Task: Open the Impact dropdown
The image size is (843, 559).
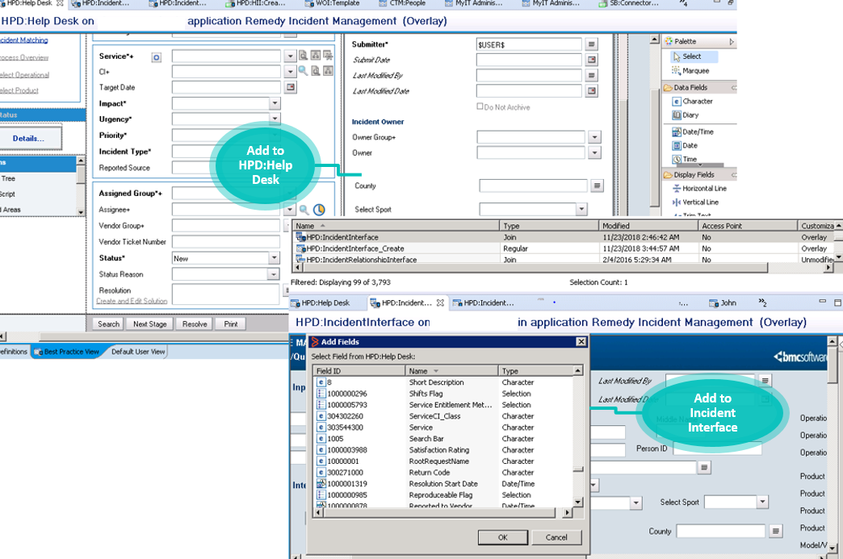Action: click(x=275, y=103)
